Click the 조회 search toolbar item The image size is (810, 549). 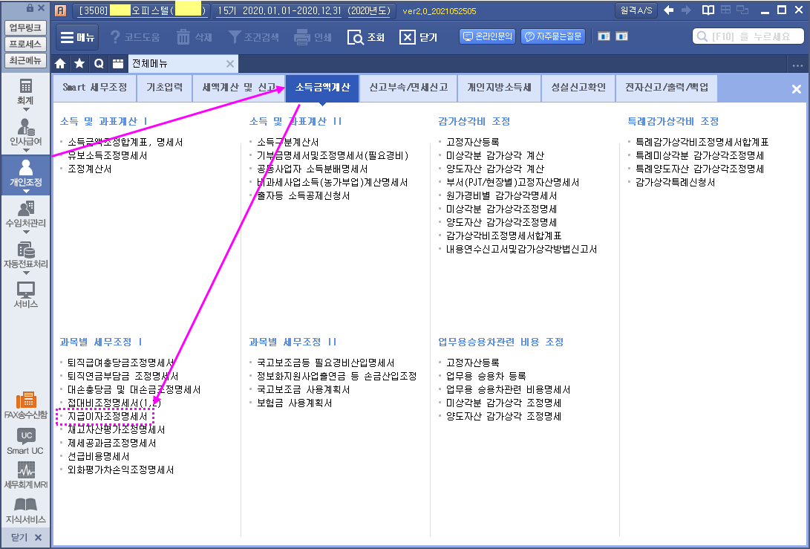366,37
